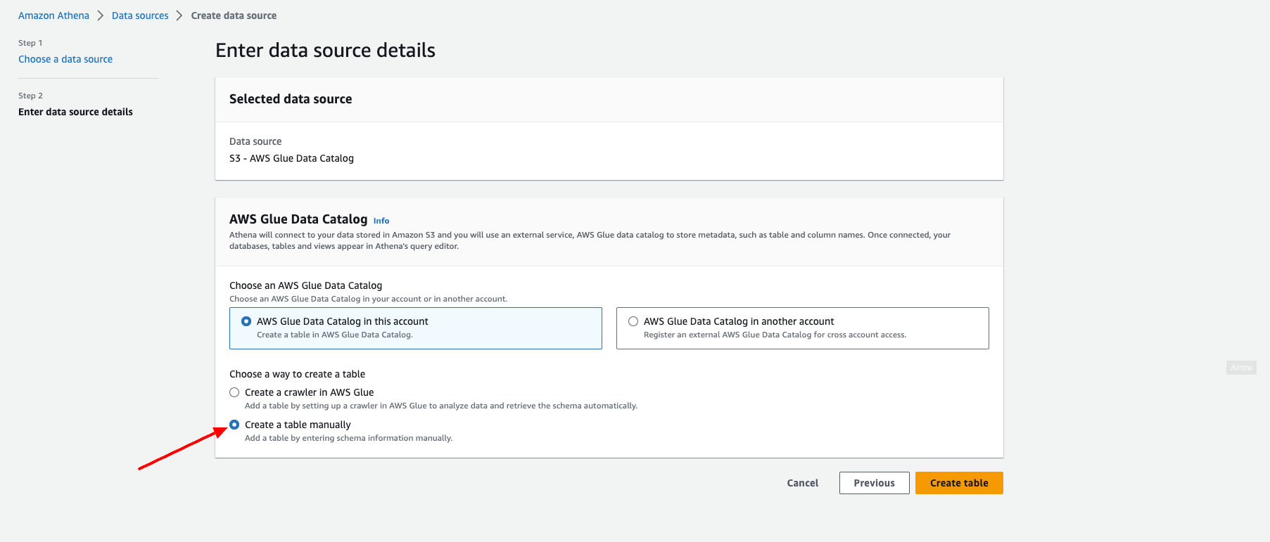Select AWS Glue Data Catalog in this account
1270x542 pixels.
click(x=246, y=321)
